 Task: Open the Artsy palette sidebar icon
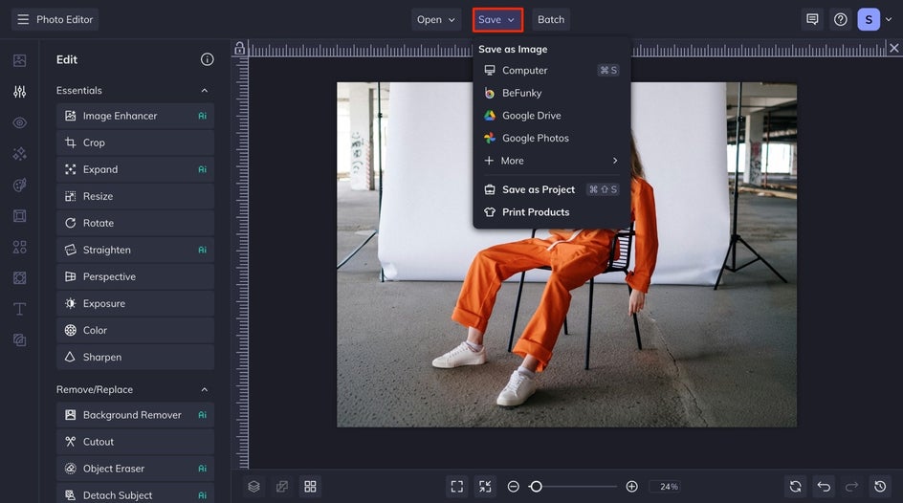(19, 185)
